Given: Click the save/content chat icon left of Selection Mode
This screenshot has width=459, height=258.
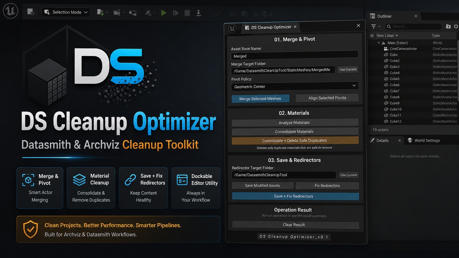Looking at the screenshot, I should coord(31,12).
